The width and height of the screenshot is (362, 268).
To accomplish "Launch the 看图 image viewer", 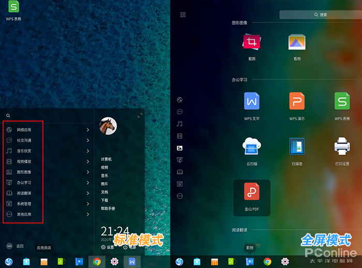I will (x=297, y=43).
